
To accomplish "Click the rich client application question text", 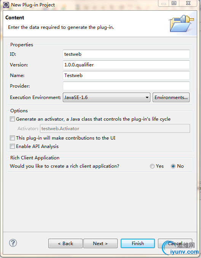I will click(64, 166).
